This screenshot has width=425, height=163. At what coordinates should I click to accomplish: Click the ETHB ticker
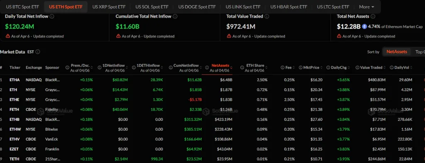[x=14, y=119]
